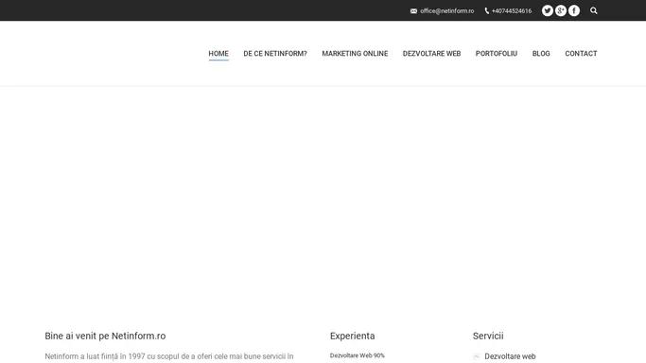The image size is (646, 363).
Task: Open the Portofoliu menu item
Action: [497, 54]
